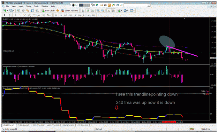Click the Indicators list icon
This screenshot has width=218, height=132.
tap(119, 10)
